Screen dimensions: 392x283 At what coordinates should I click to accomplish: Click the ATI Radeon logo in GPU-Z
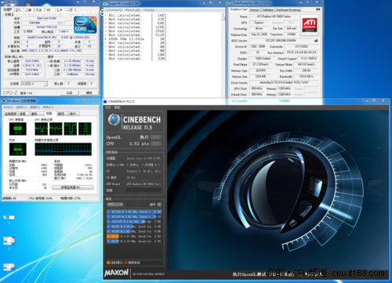(x=310, y=24)
